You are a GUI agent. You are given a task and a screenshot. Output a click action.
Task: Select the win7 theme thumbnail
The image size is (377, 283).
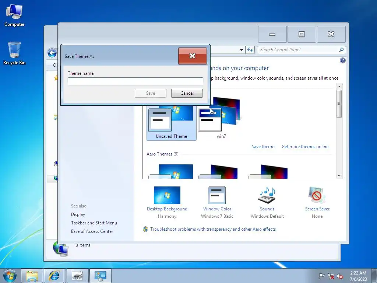click(221, 118)
